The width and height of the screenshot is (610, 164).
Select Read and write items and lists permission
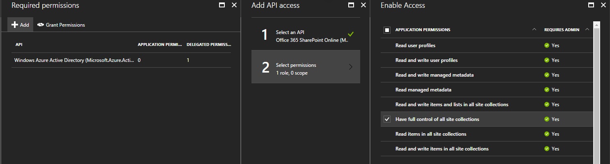pos(487,105)
